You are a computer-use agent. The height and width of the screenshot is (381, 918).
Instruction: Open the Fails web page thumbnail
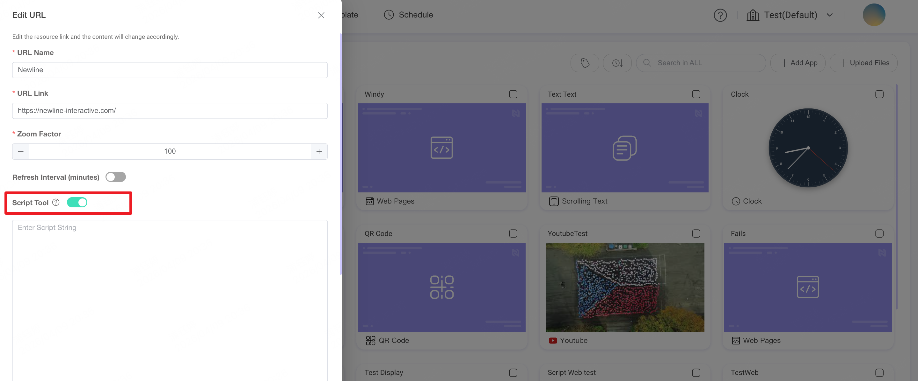tap(808, 287)
